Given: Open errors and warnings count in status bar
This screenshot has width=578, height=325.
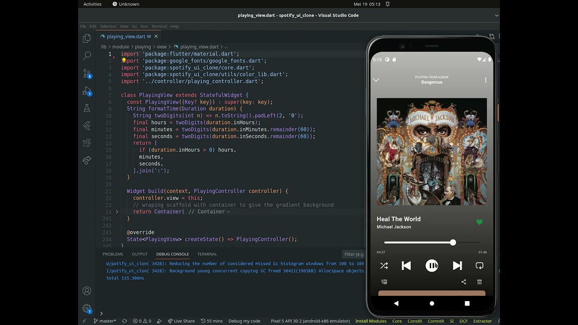Looking at the screenshot, I should [x=142, y=321].
